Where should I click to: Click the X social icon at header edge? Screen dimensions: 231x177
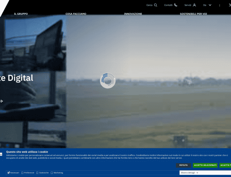pyautogui.click(x=230, y=5)
